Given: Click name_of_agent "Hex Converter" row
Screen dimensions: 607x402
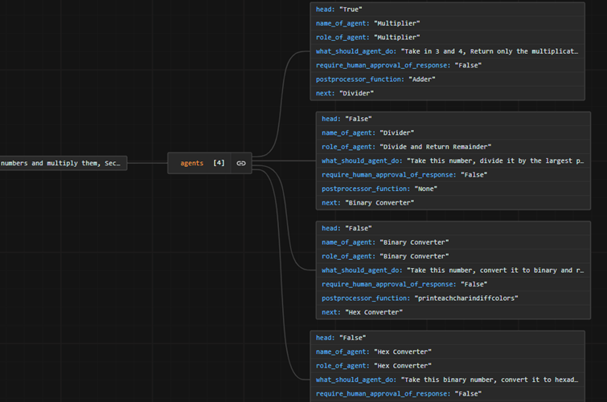Looking at the screenshot, I should point(373,351).
